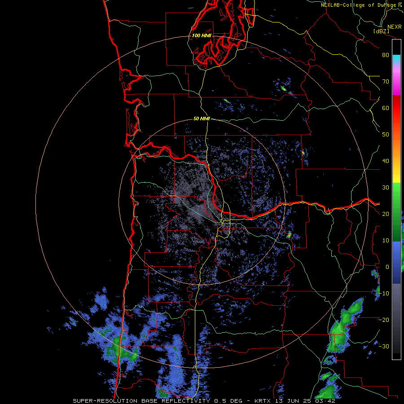
Task: Click the 20 value on the dBZ scale
Action: [386, 214]
